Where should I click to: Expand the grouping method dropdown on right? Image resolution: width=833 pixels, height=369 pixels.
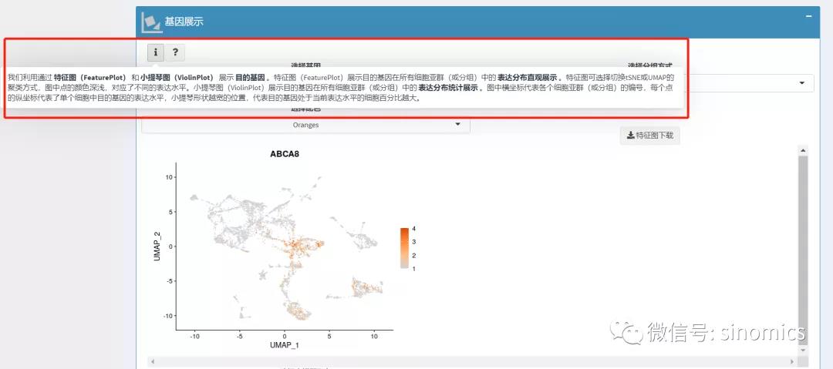coord(802,83)
